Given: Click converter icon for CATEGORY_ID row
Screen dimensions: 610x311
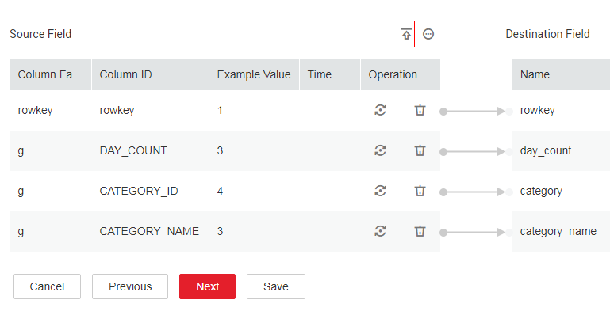Looking at the screenshot, I should (x=380, y=191).
